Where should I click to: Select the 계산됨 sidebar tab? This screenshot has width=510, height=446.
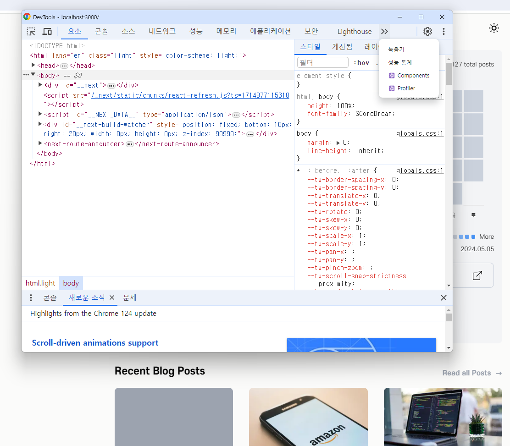342,47
